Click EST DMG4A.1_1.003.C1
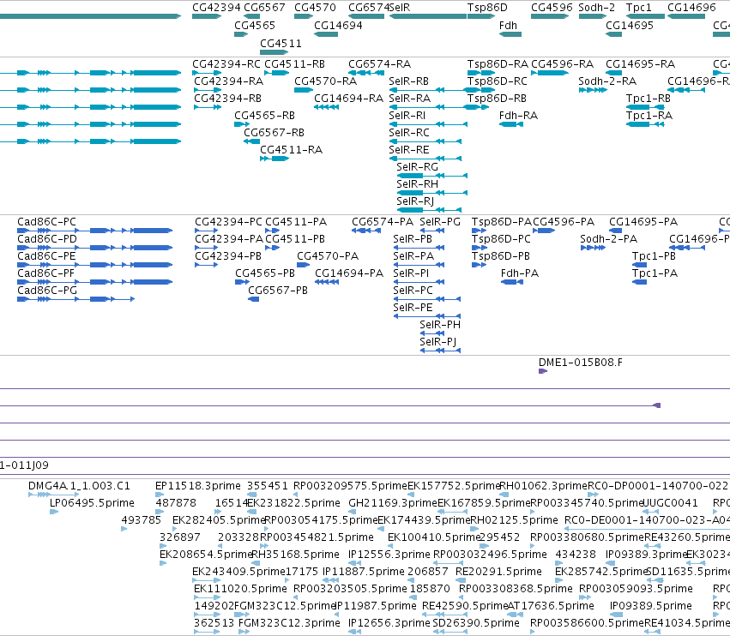The height and width of the screenshot is (636, 730). pyautogui.click(x=79, y=486)
